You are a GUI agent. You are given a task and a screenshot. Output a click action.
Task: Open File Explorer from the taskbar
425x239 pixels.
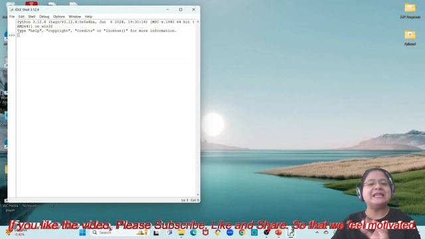click(181, 232)
